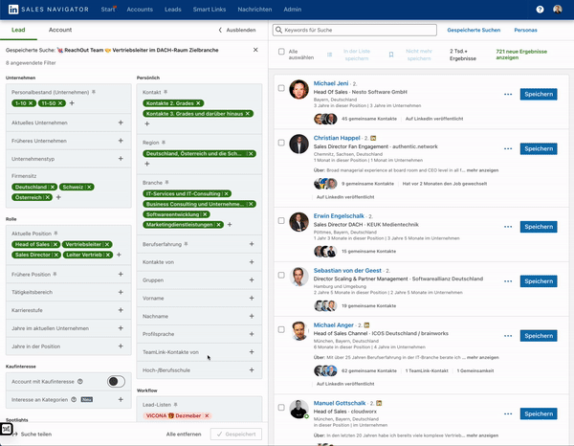Select checkbox for Michael Jeni
Screen dimensions: 574x446
coord(281,88)
